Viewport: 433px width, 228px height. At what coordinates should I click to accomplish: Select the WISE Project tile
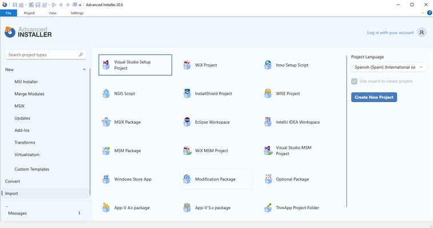[297, 93]
